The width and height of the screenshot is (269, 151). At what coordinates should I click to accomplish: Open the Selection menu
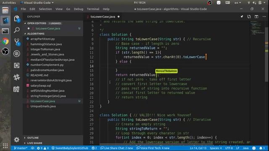(45, 9)
